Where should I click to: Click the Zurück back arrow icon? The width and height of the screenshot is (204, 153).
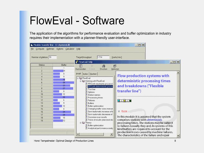pos(92,66)
